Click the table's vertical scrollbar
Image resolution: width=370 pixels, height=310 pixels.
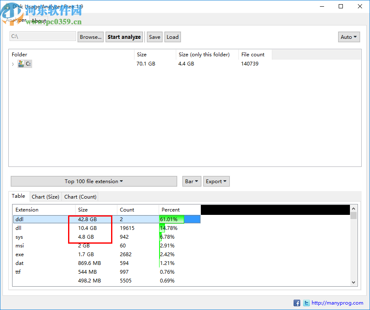[353, 246]
